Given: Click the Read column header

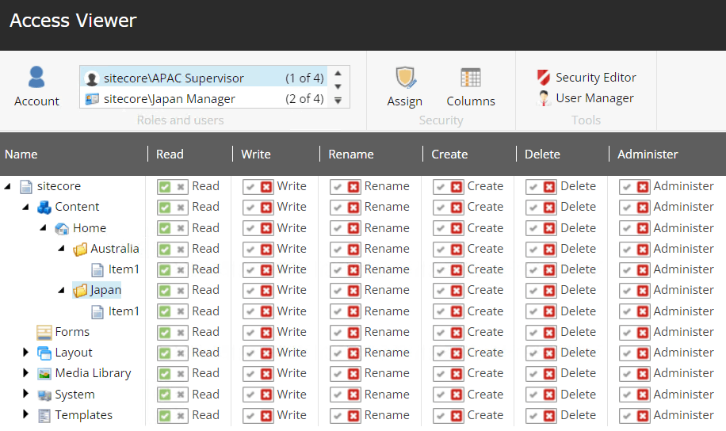Looking at the screenshot, I should click(x=170, y=154).
